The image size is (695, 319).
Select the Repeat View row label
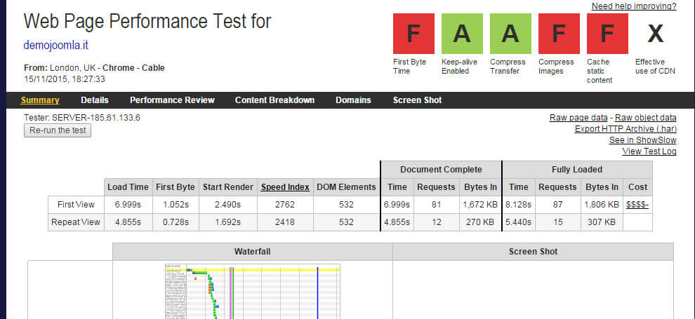click(x=76, y=222)
